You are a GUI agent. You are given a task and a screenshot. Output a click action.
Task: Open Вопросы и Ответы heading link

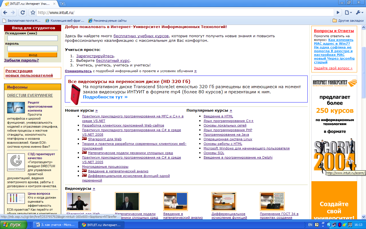334,31
